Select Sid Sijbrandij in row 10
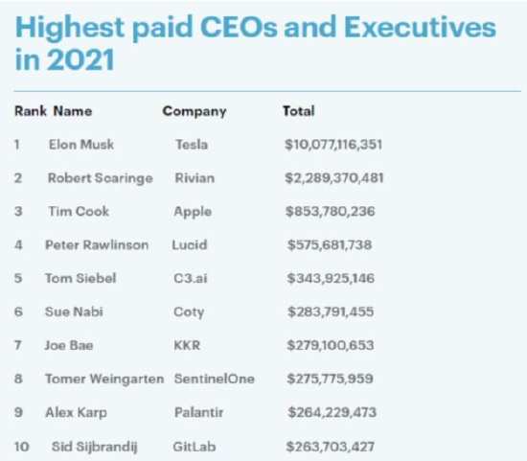The image size is (527, 461). [x=95, y=448]
